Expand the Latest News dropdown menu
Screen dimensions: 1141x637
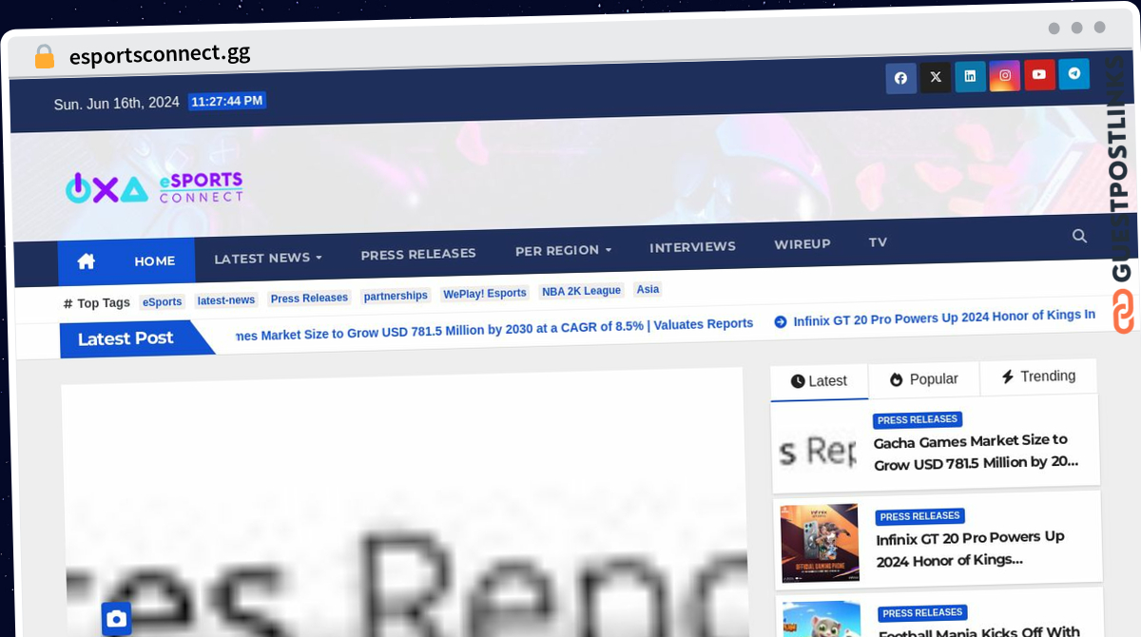point(268,258)
